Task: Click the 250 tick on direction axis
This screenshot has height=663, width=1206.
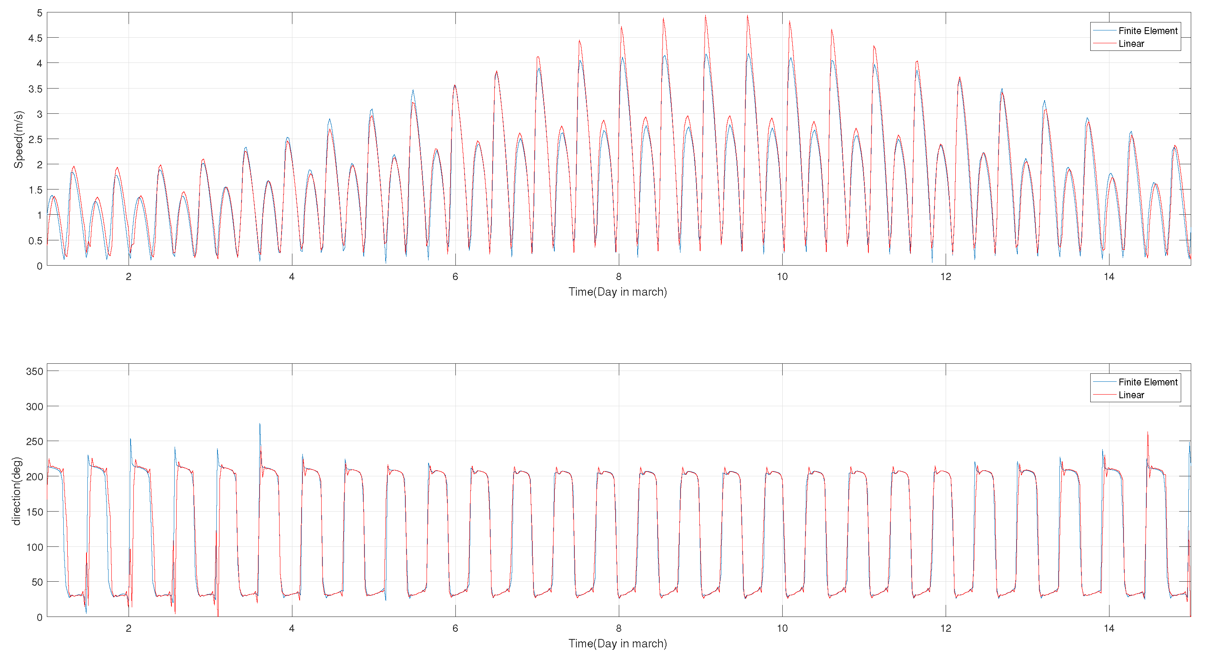Action: [x=34, y=441]
